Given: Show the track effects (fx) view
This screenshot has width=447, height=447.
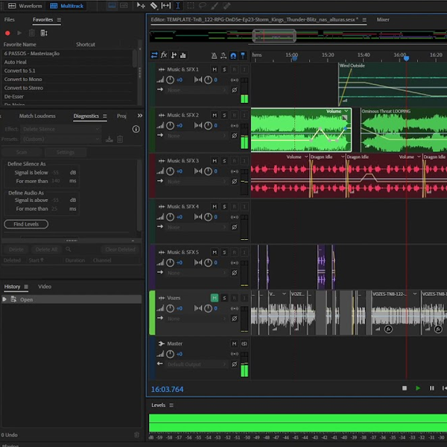Looking at the screenshot, I should tap(164, 55).
